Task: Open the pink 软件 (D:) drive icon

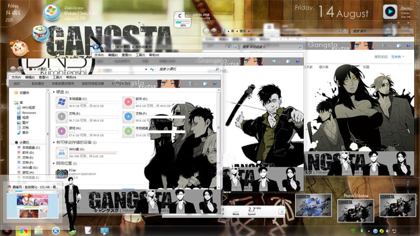Action: coord(128,102)
